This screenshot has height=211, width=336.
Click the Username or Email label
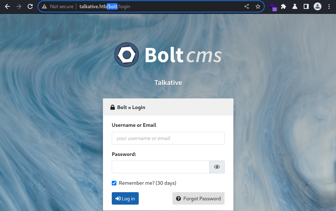coord(134,125)
